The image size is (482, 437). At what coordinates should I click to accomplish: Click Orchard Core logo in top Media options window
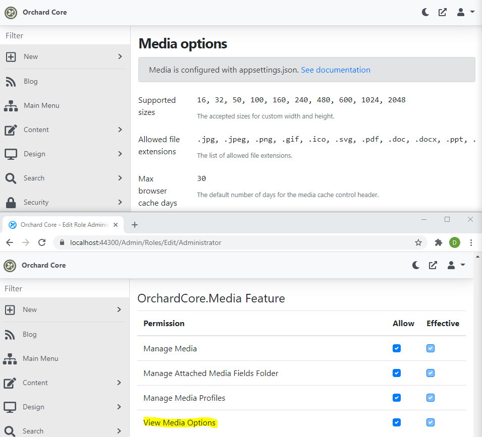click(11, 13)
